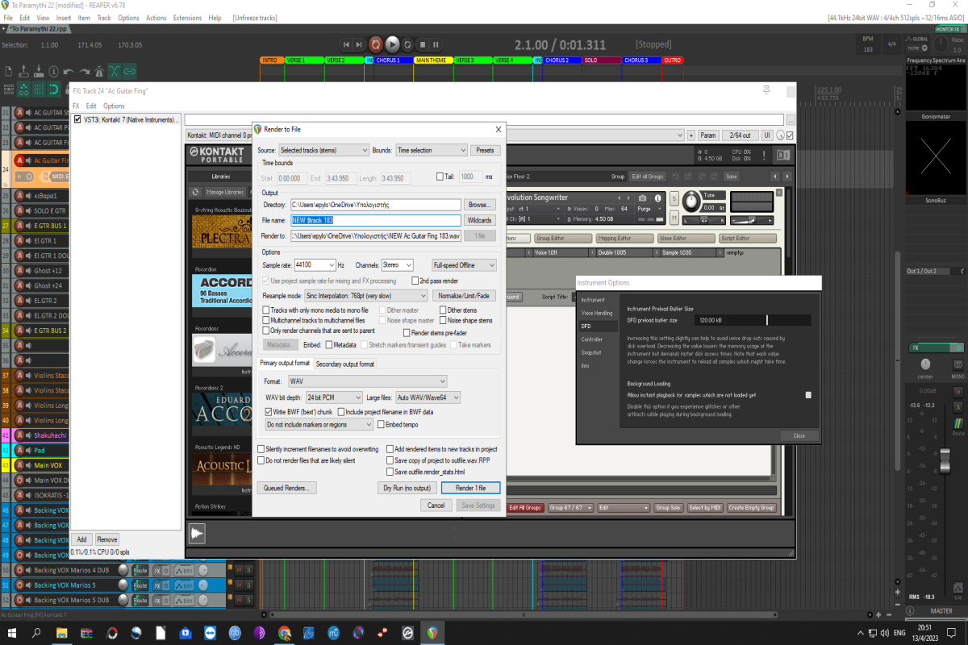Click the Kontakt camera snapshot icon

[642, 198]
